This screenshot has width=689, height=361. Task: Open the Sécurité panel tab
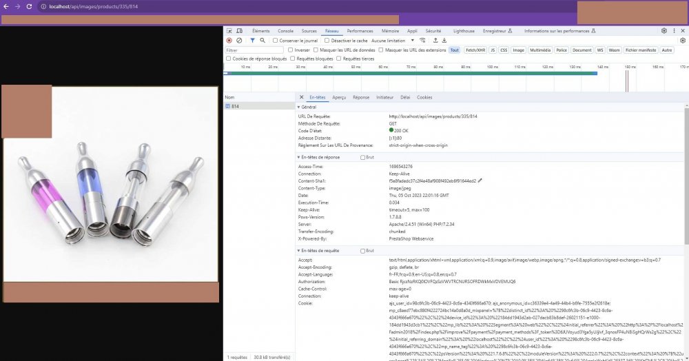click(x=433, y=31)
